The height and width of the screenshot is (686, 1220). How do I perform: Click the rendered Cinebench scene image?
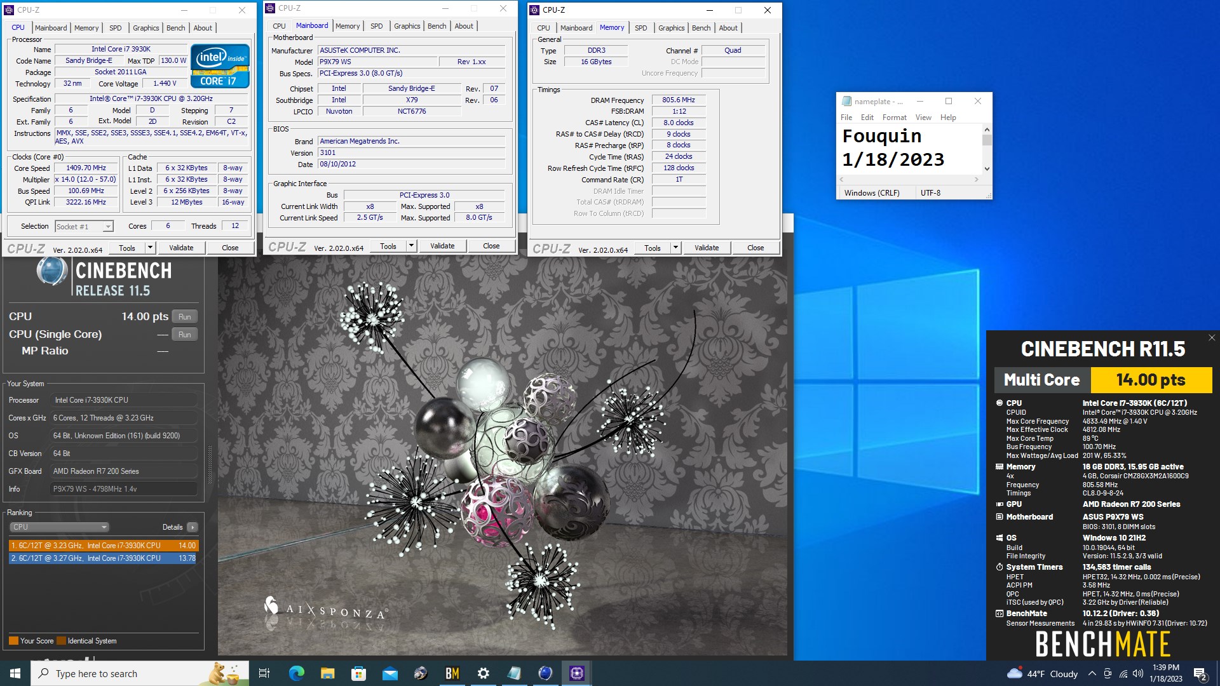502,455
